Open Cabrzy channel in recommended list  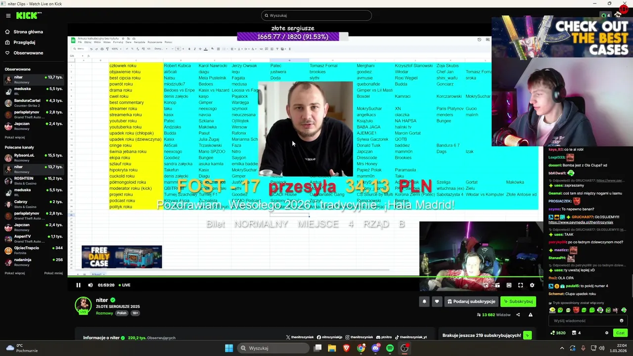tap(33, 204)
